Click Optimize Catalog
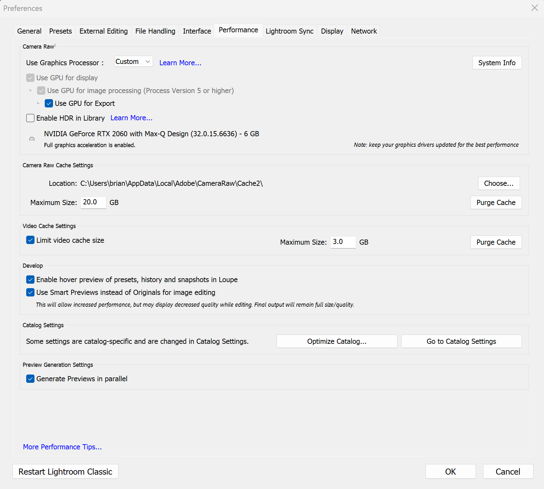Screen dimensions: 544x489 pos(336,341)
